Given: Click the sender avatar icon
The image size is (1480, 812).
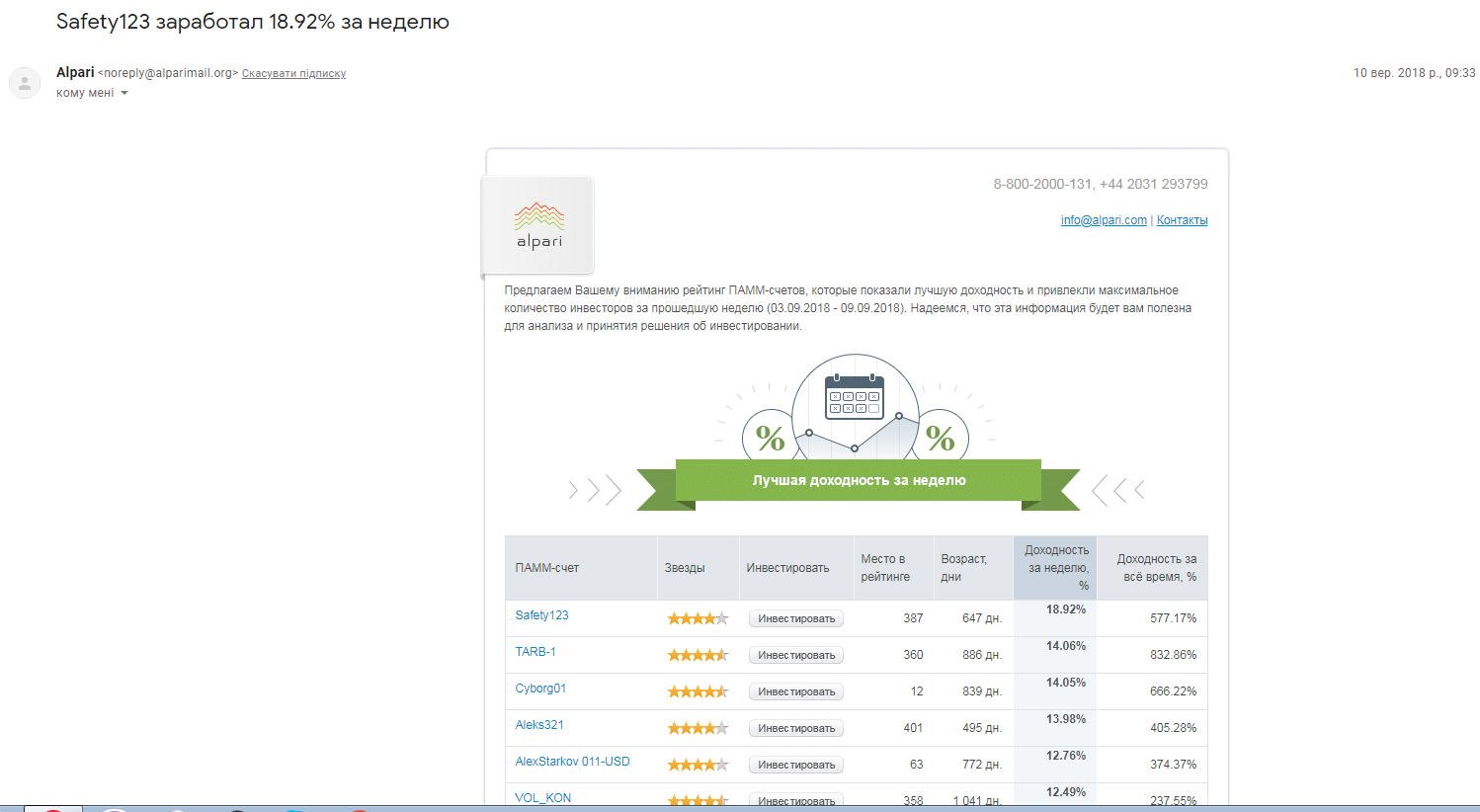Looking at the screenshot, I should 25,83.
